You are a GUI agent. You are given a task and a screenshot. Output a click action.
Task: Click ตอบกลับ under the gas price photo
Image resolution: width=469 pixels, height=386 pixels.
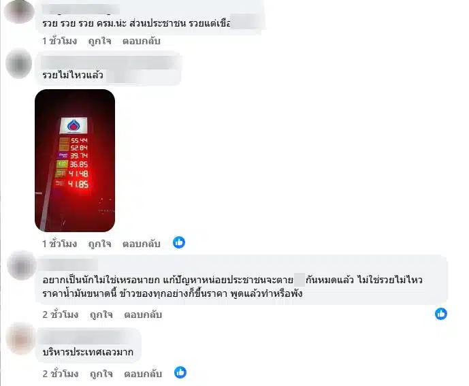142,244
